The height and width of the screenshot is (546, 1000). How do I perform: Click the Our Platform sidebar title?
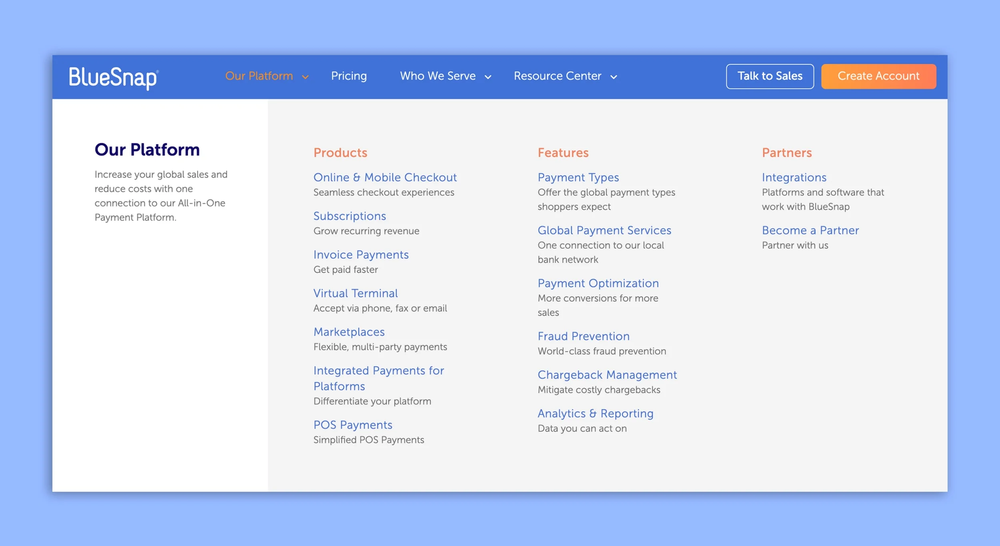tap(147, 150)
